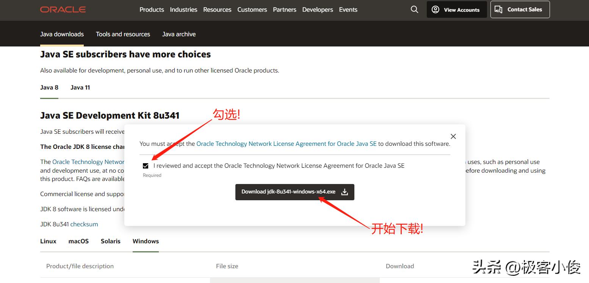Click the 'File size' column header
Screen dimensions: 589x283
pyautogui.click(x=227, y=266)
